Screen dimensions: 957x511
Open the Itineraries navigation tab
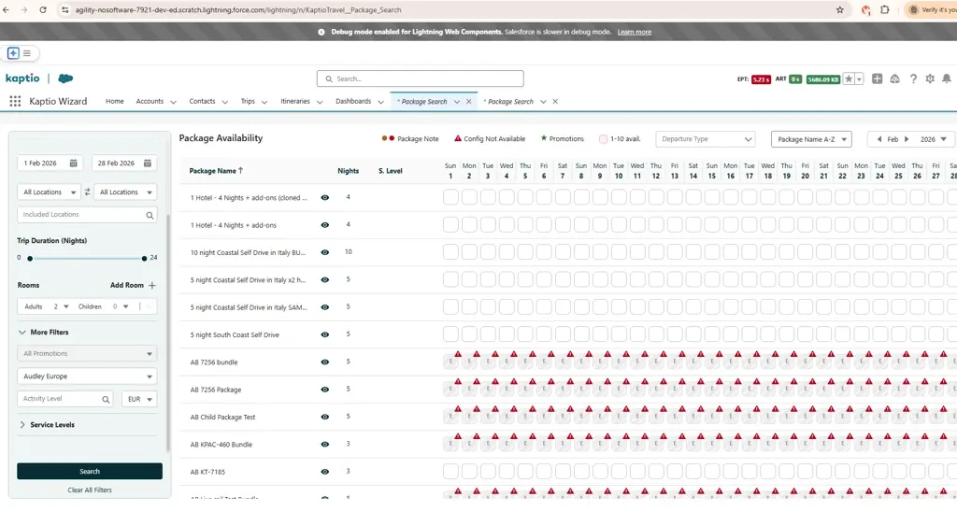tap(295, 101)
